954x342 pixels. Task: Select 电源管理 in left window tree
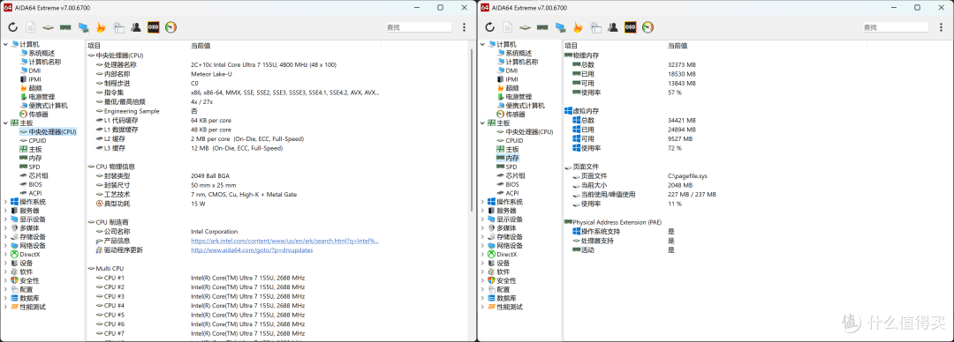[x=42, y=97]
